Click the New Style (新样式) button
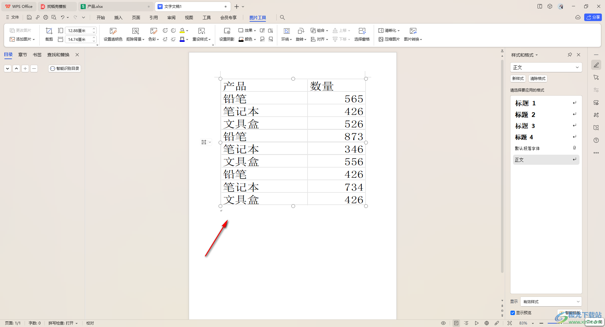This screenshot has width=605, height=327. click(x=518, y=79)
